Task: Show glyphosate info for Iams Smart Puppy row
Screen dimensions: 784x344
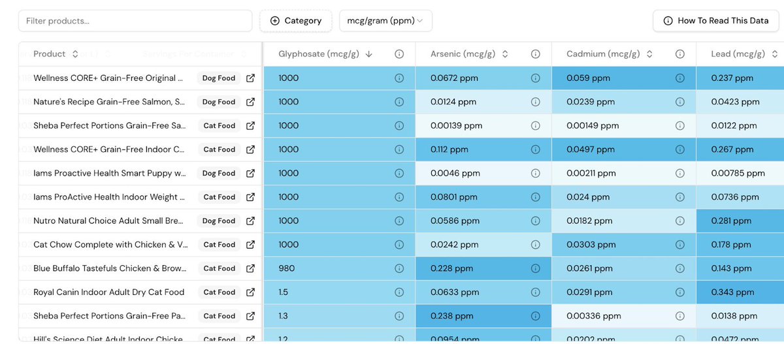Action: tap(399, 173)
